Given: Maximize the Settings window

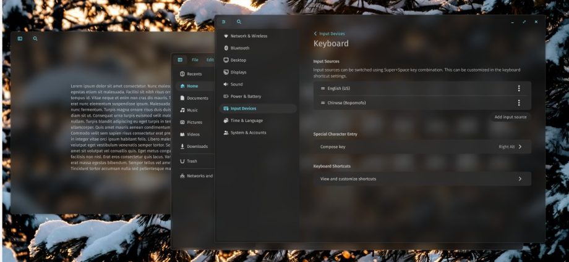Looking at the screenshot, I should tap(524, 22).
